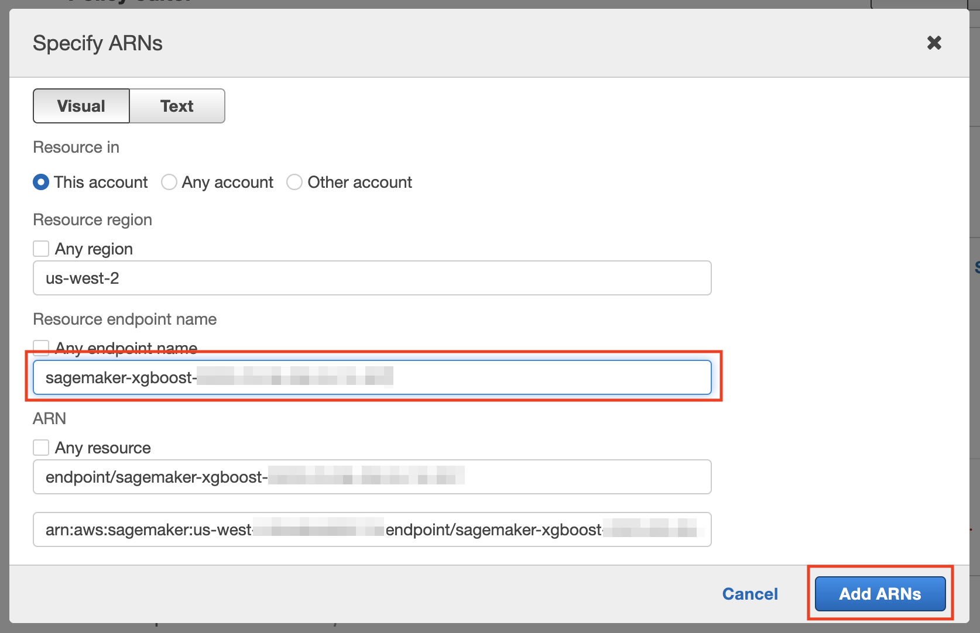980x633 pixels.
Task: Click the ARN section heading
Action: [x=49, y=418]
